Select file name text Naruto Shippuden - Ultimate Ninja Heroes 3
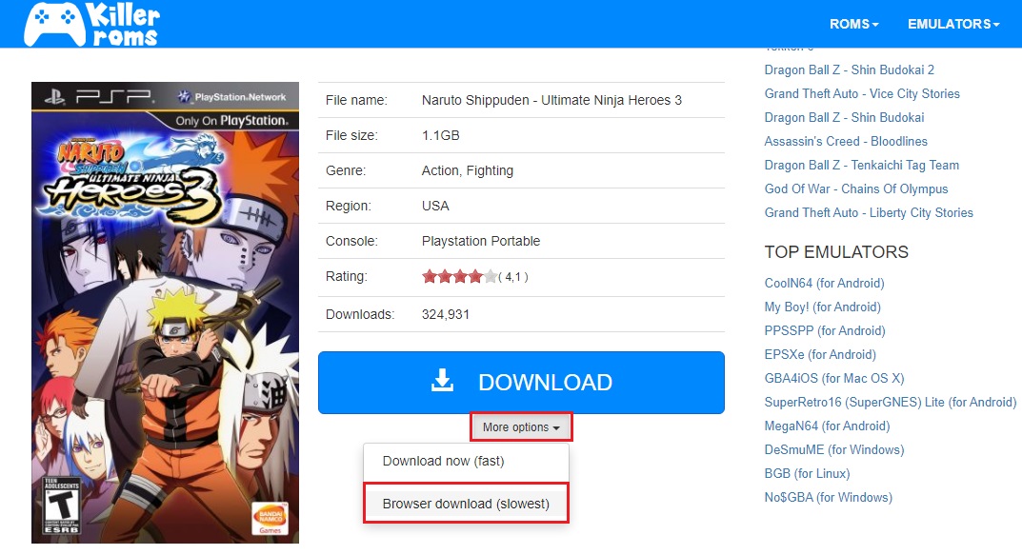The height and width of the screenshot is (555, 1022). coord(551,100)
